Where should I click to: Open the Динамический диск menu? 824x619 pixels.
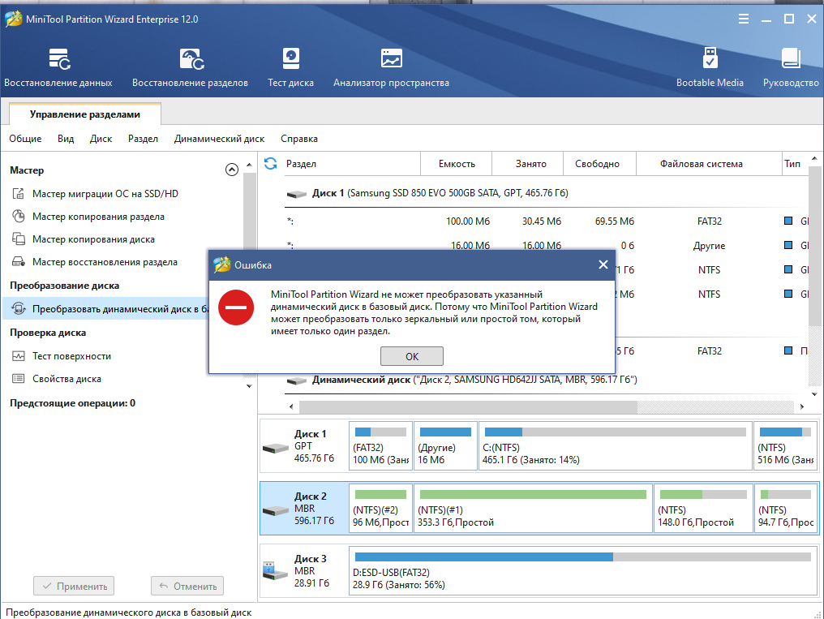pos(219,139)
